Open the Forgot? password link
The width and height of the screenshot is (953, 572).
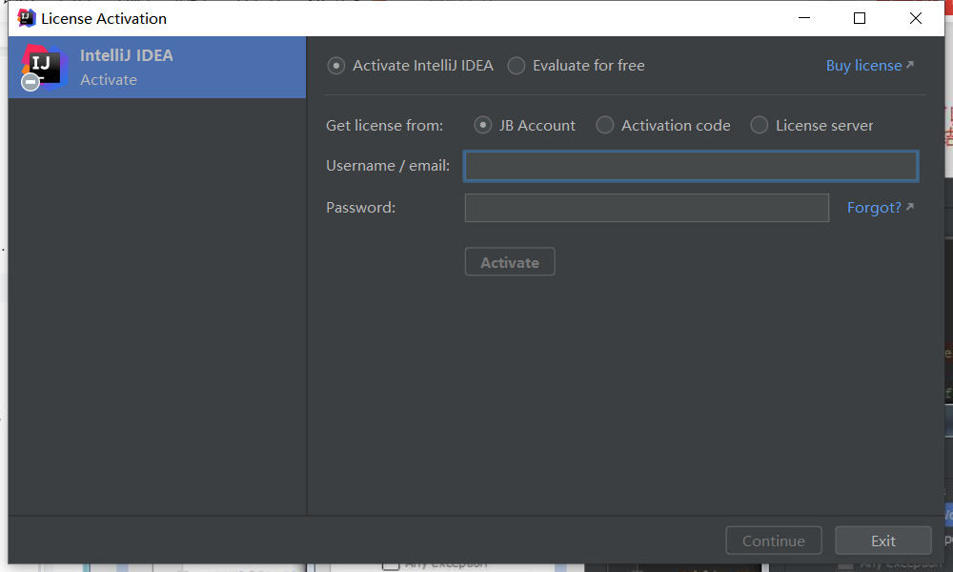[x=874, y=208]
